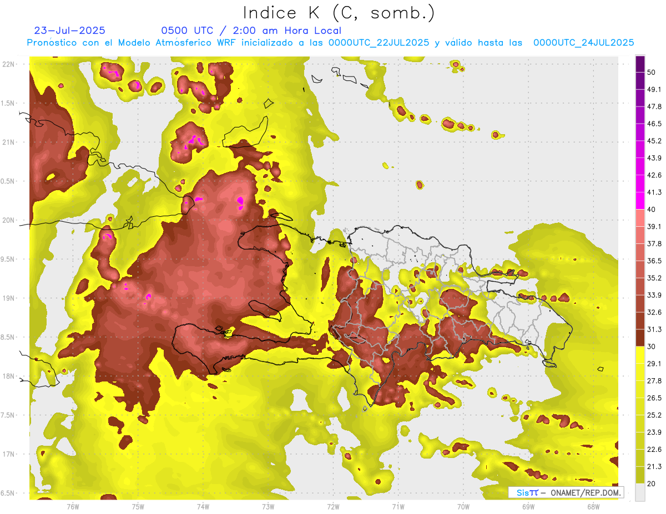The width and height of the screenshot is (666, 514).
Task: Click the color bar value '50'
Action: tap(652, 73)
